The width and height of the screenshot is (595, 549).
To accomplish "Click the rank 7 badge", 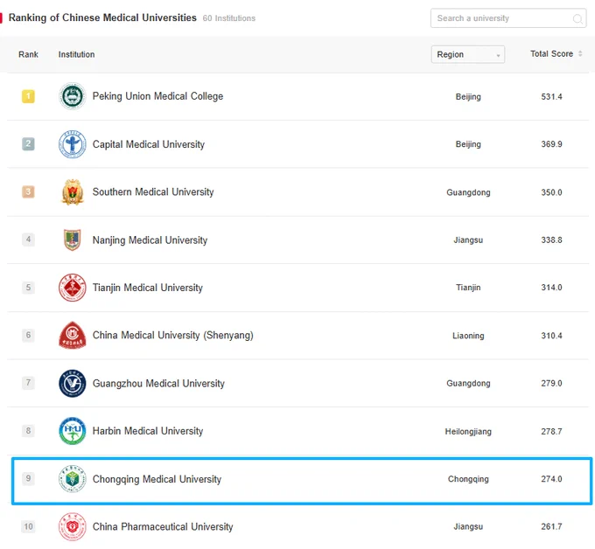I will pyautogui.click(x=28, y=383).
